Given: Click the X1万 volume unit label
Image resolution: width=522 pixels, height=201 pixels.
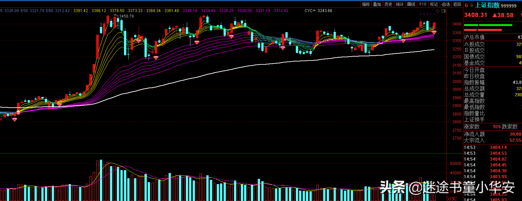Looking at the screenshot, I should click(x=452, y=199).
